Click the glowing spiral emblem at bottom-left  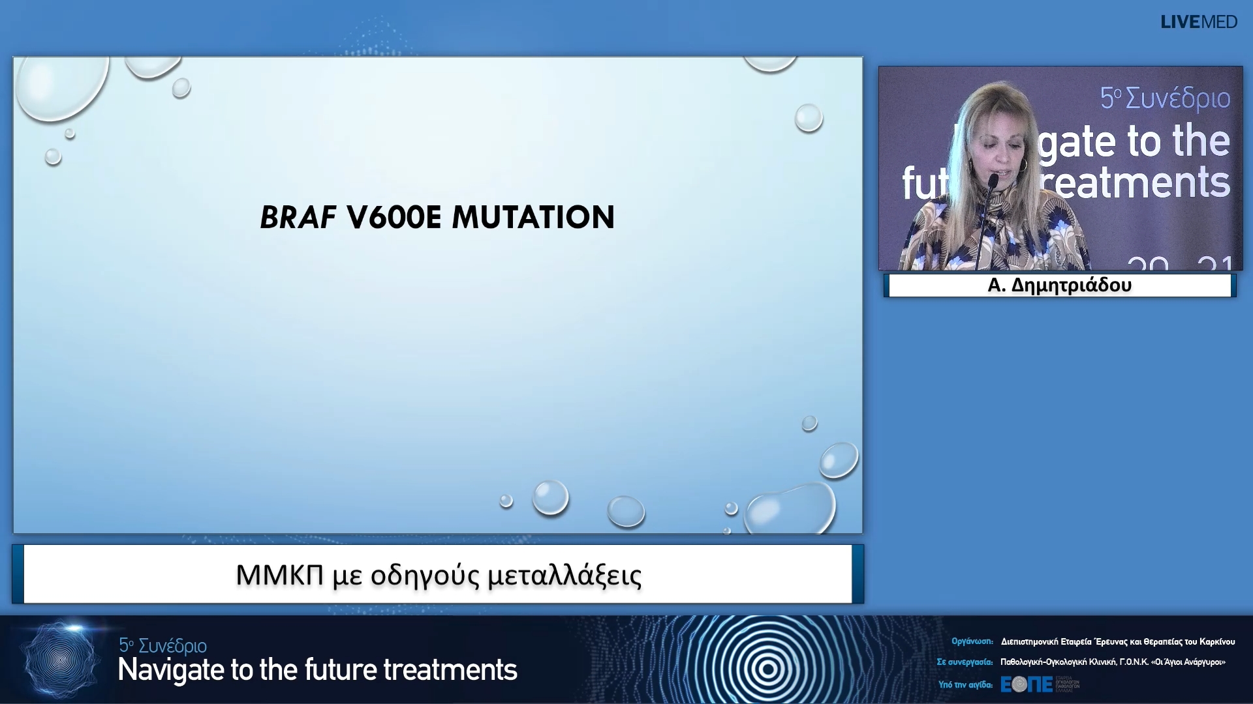(60, 660)
